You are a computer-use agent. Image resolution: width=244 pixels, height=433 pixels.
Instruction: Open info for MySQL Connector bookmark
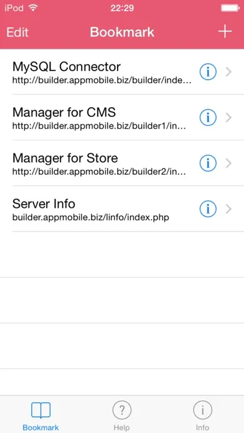click(x=208, y=72)
